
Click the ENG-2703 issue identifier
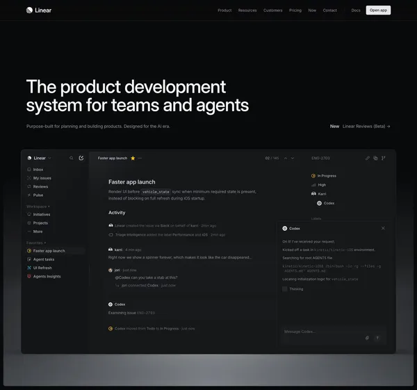pos(320,159)
